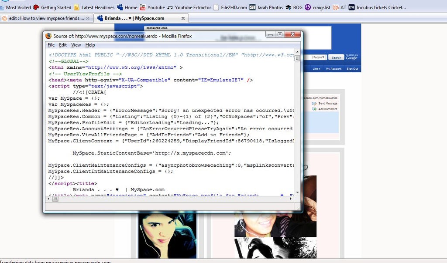
Task: Select the Brianda MySpace.com browser tab
Action: 134,18
